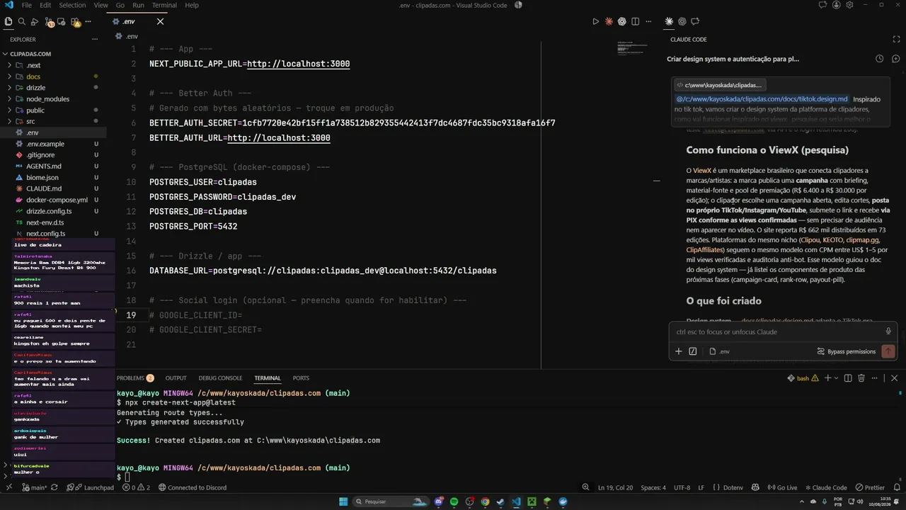Synchronize changes in the status bar

click(x=55, y=487)
